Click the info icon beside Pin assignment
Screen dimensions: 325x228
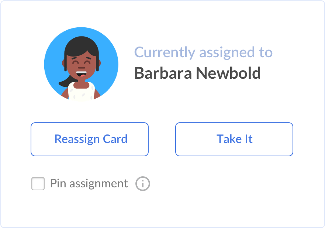pos(143,184)
